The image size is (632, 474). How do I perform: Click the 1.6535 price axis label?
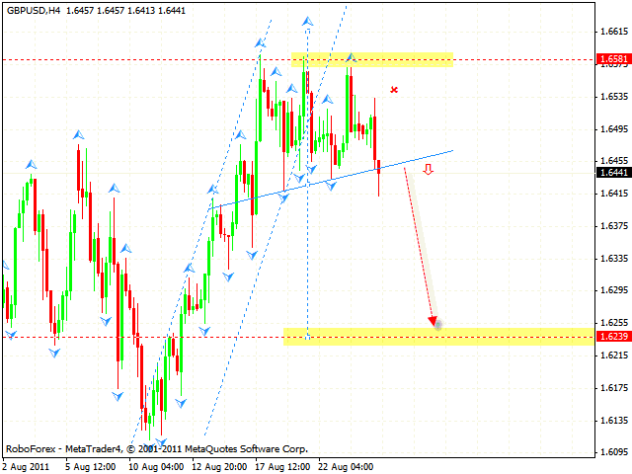[614, 97]
